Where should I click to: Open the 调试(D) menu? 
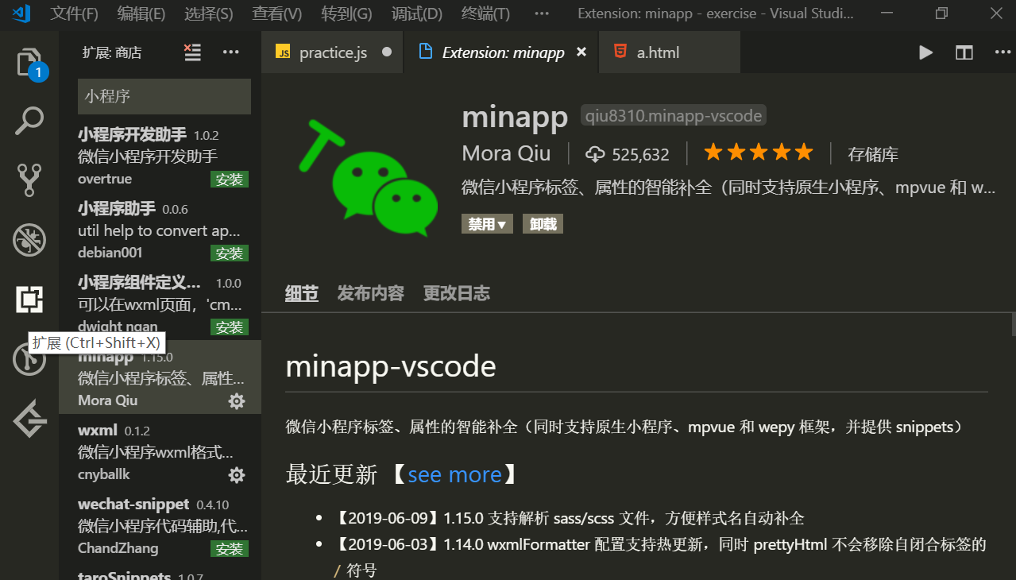[x=417, y=14]
